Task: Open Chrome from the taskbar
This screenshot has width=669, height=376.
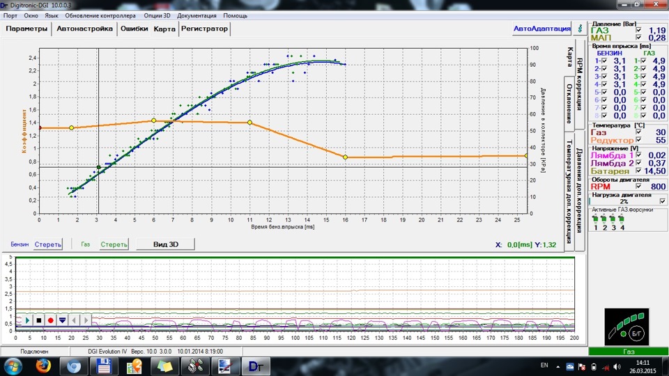Action: tap(73, 366)
